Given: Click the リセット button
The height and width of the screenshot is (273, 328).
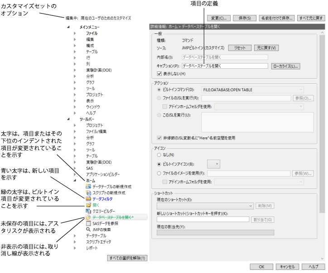Looking at the screenshot, I should point(240,48).
